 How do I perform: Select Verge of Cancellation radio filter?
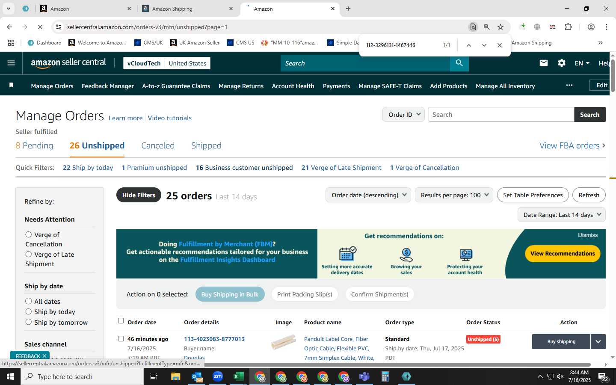pyautogui.click(x=29, y=234)
